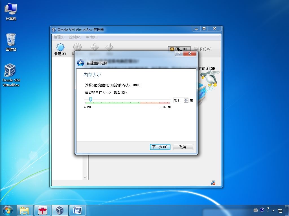Click the red dragonfly app taskbar icon
289x216 pixels.
pos(43,210)
